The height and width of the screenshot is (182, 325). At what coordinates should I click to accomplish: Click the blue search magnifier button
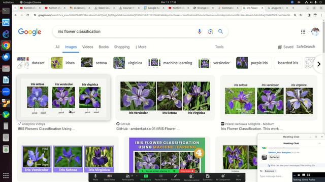tap(220, 31)
